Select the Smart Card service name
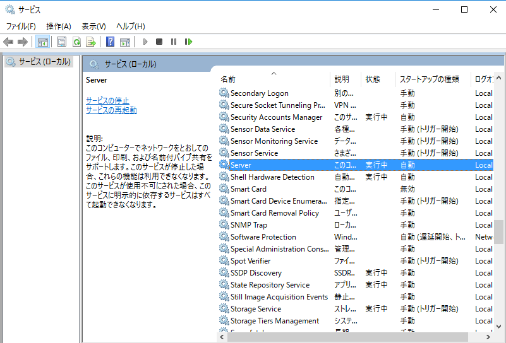This screenshot has height=343, width=506. (x=248, y=189)
